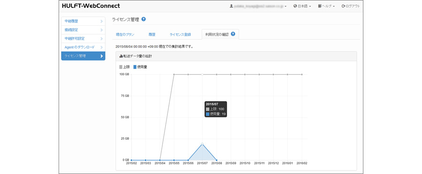Click the user avatar icon in header
Screen dimensions: 422x174
click(x=231, y=6)
